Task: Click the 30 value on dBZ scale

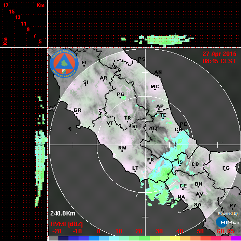Action: click(159, 231)
